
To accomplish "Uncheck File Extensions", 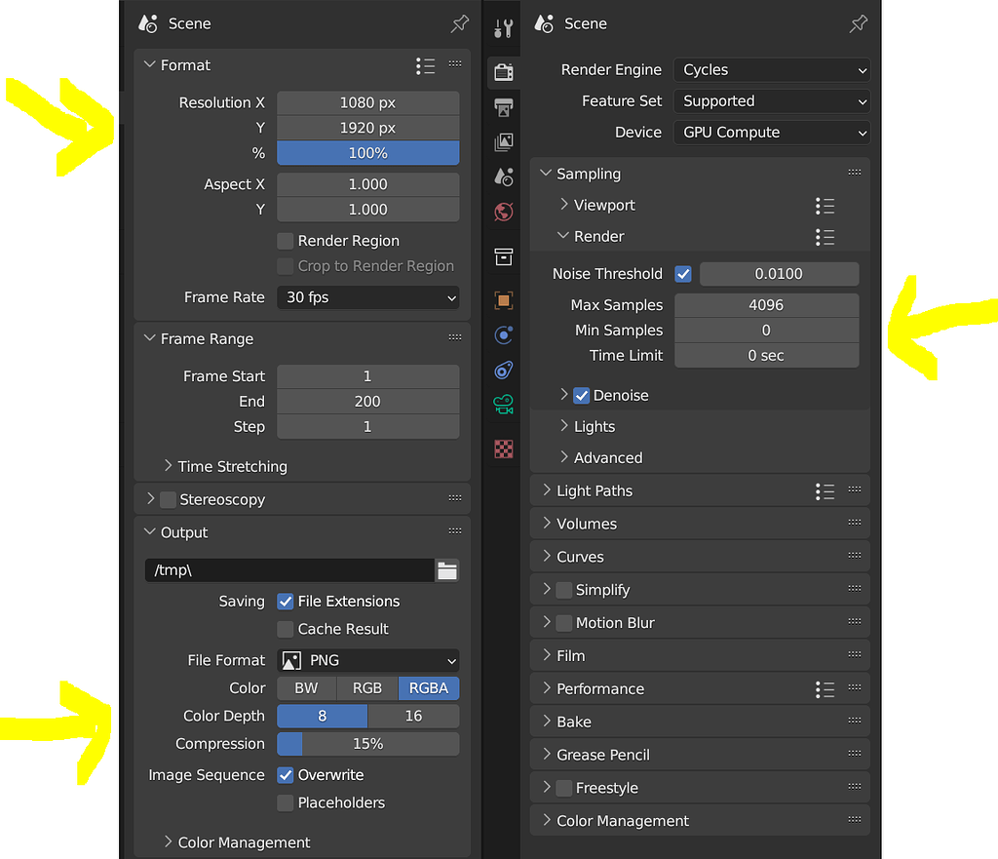I will pyautogui.click(x=286, y=602).
